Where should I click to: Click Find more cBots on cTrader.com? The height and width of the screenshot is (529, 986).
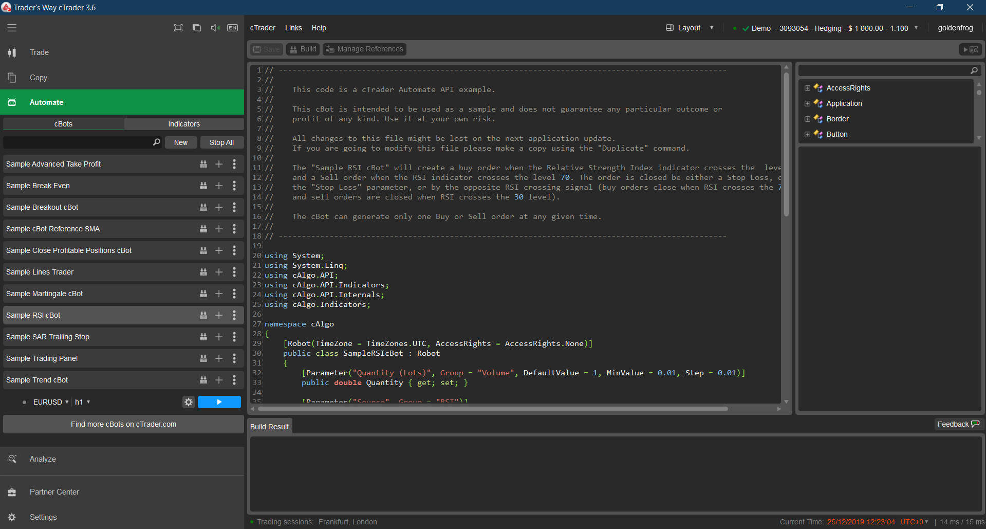coord(123,424)
